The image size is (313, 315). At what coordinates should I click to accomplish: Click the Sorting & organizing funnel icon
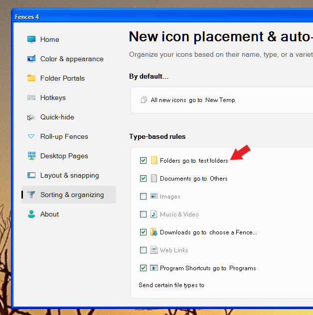point(31,195)
